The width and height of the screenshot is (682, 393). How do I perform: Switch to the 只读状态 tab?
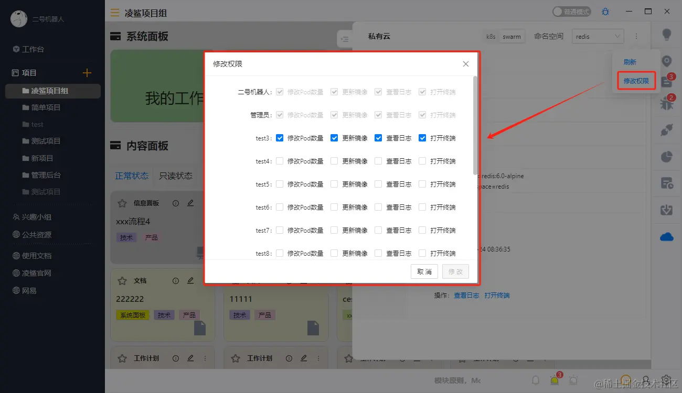176,176
